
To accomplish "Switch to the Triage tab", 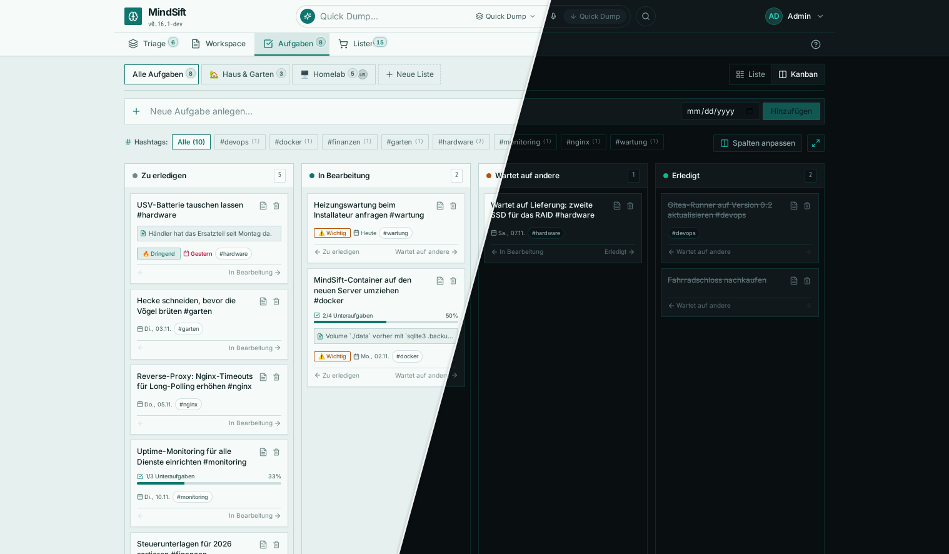I will coord(153,43).
